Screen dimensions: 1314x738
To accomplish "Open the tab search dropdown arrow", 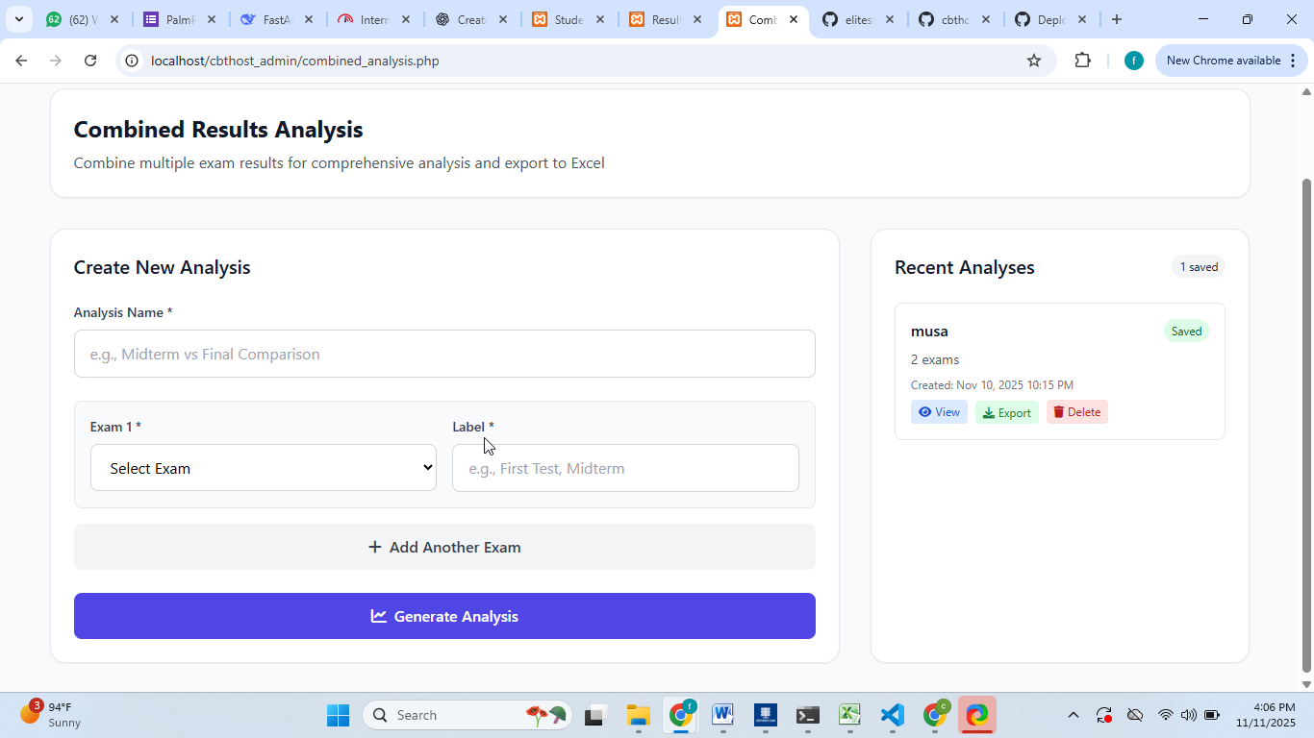I will [18, 19].
